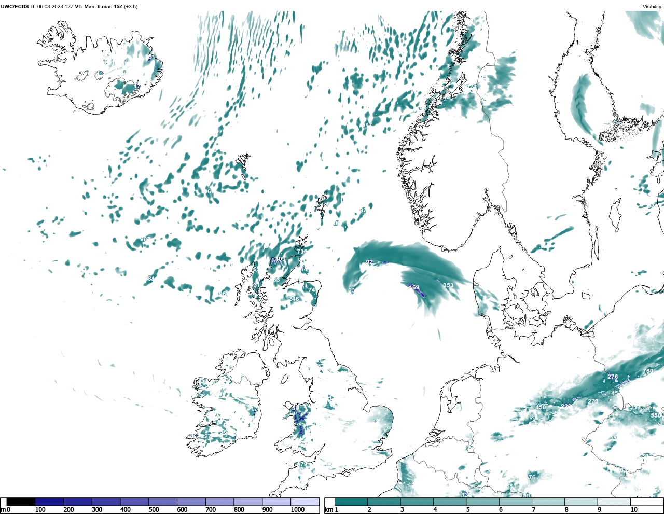Click the '500' tick label on metre scale
664x514 pixels.
154,510
